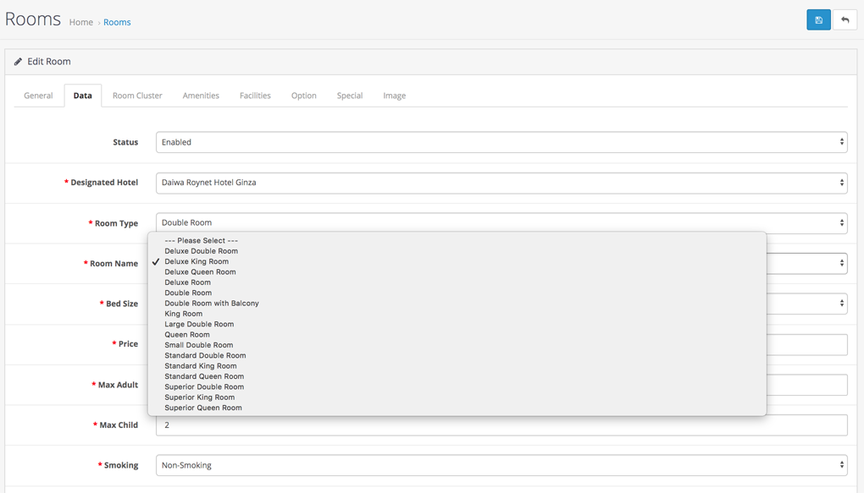The image size is (864, 493).
Task: Expand the Room Type select box
Action: (x=501, y=223)
